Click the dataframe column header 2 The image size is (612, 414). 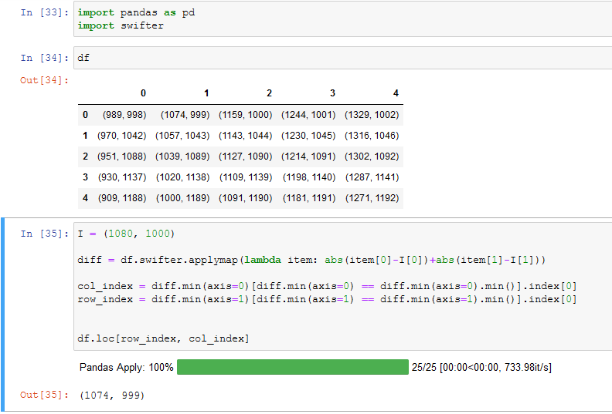[269, 93]
